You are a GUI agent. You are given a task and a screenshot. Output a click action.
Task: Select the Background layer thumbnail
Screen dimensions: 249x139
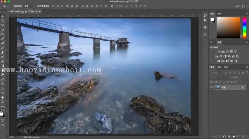[x=218, y=87]
